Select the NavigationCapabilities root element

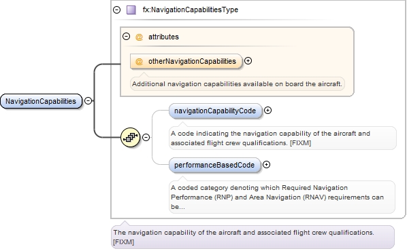point(41,101)
